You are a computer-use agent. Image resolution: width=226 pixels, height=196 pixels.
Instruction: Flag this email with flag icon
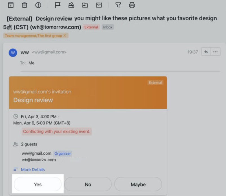tap(58, 5)
